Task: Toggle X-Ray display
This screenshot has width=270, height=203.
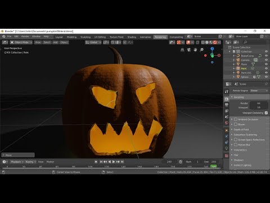Action: point(197,42)
